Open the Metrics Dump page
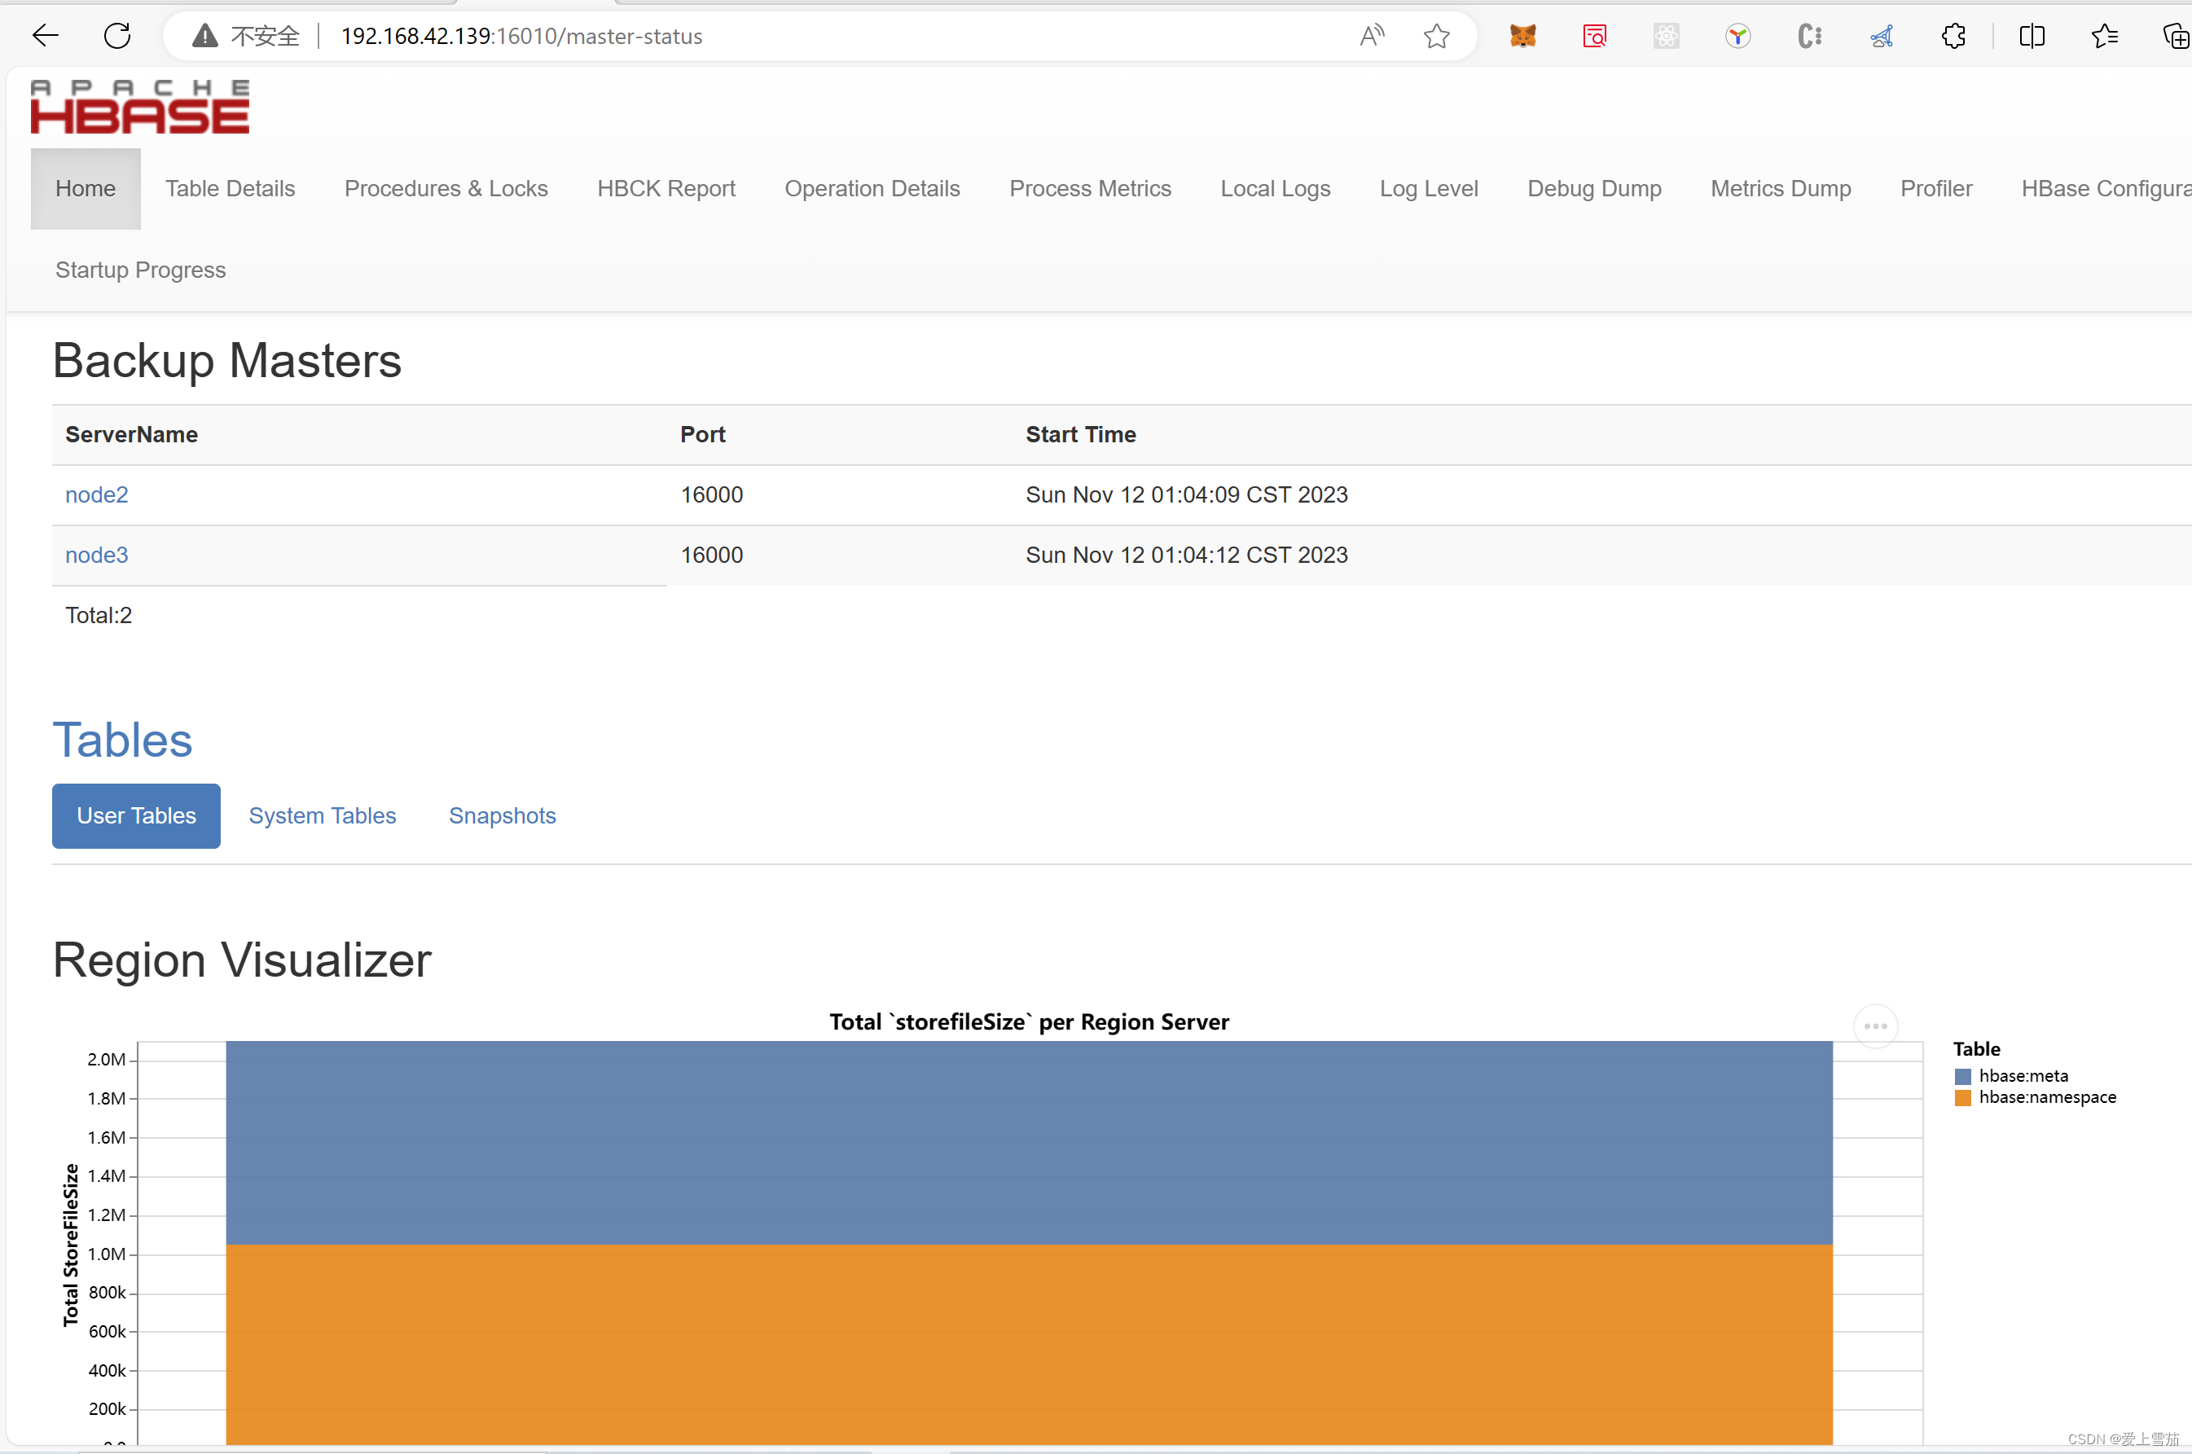The width and height of the screenshot is (2192, 1454). [1781, 188]
